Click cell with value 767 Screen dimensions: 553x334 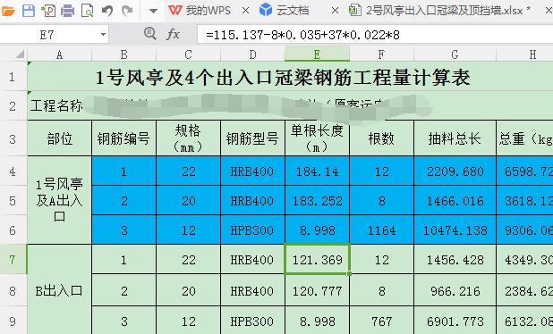tap(381, 321)
